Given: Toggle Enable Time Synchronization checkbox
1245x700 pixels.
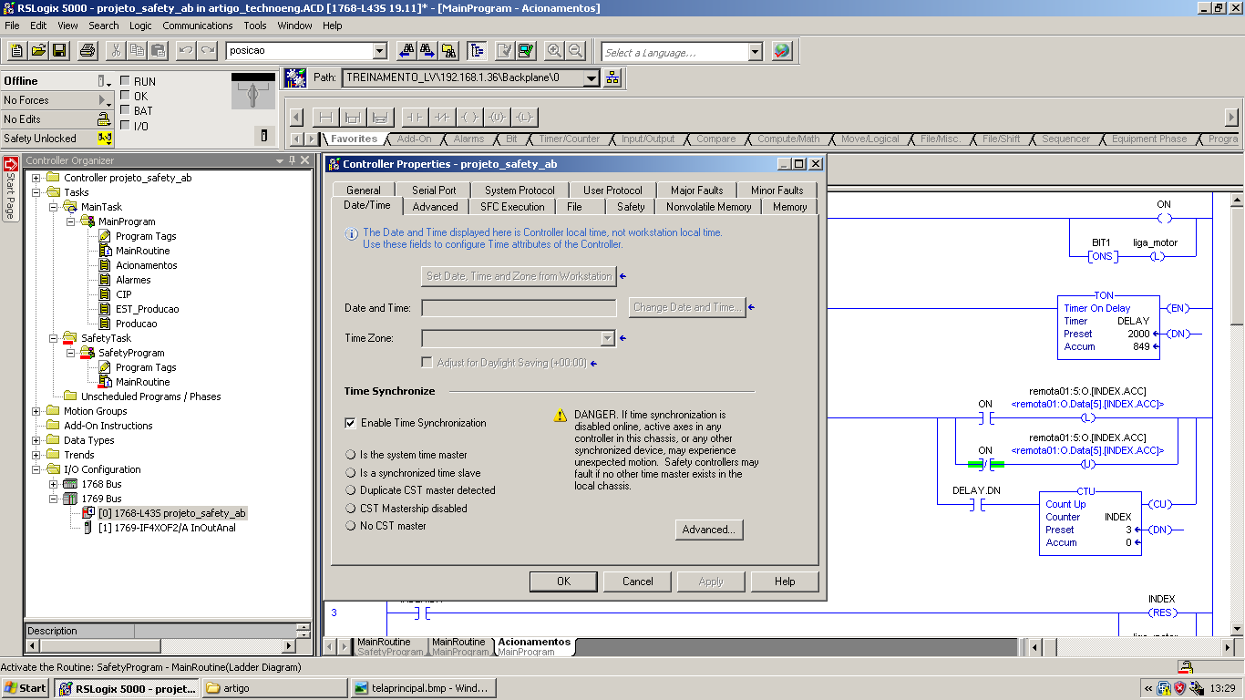Looking at the screenshot, I should (x=350, y=423).
